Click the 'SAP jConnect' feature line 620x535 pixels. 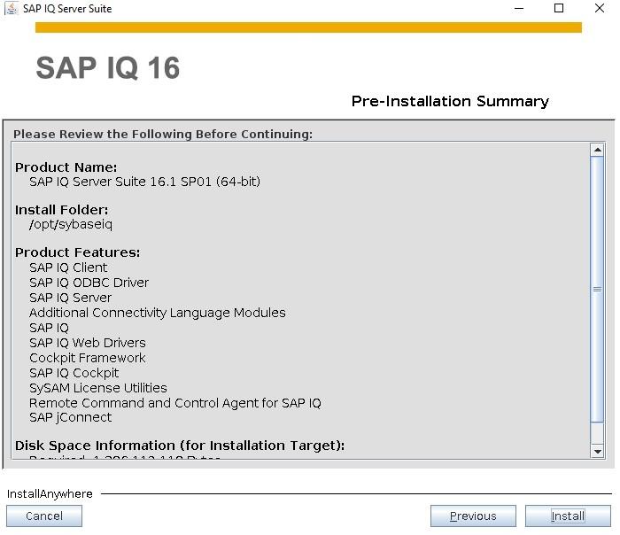pyautogui.click(x=70, y=417)
